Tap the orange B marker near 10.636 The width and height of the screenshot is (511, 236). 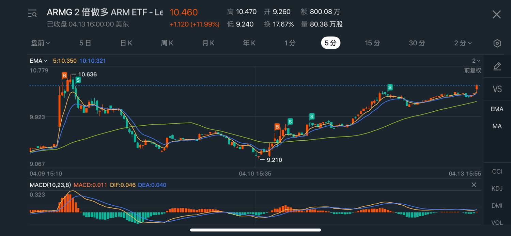click(x=64, y=75)
